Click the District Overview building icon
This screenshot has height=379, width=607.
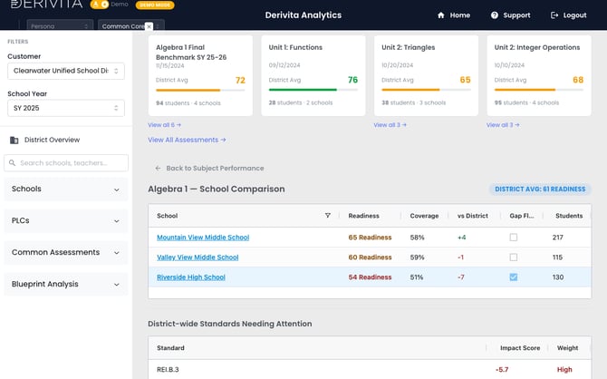14,140
